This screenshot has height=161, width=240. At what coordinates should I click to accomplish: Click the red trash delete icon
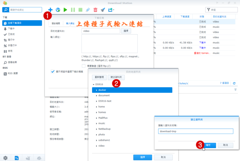point(95,10)
